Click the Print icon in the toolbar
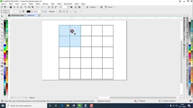193x108 pixels. [21, 7]
